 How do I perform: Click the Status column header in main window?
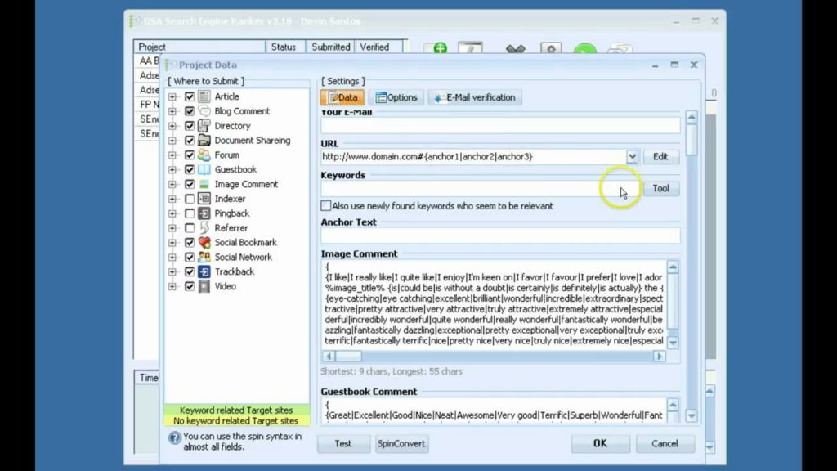tap(284, 47)
